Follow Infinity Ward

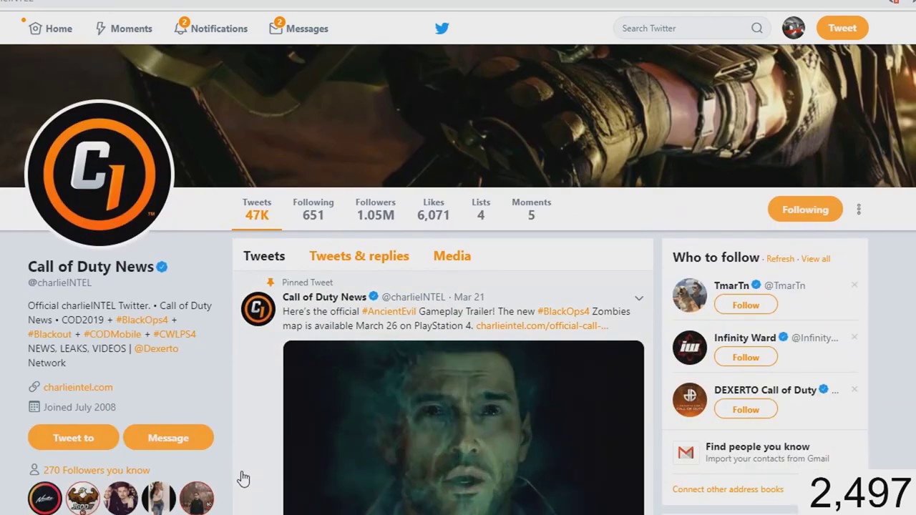[746, 357]
